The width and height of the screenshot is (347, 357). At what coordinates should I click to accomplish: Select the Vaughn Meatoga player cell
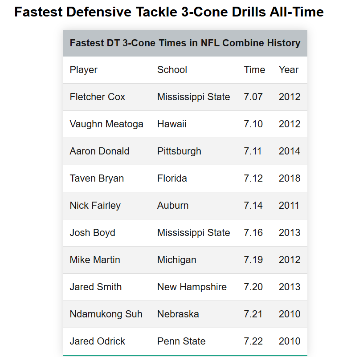pyautogui.click(x=106, y=124)
